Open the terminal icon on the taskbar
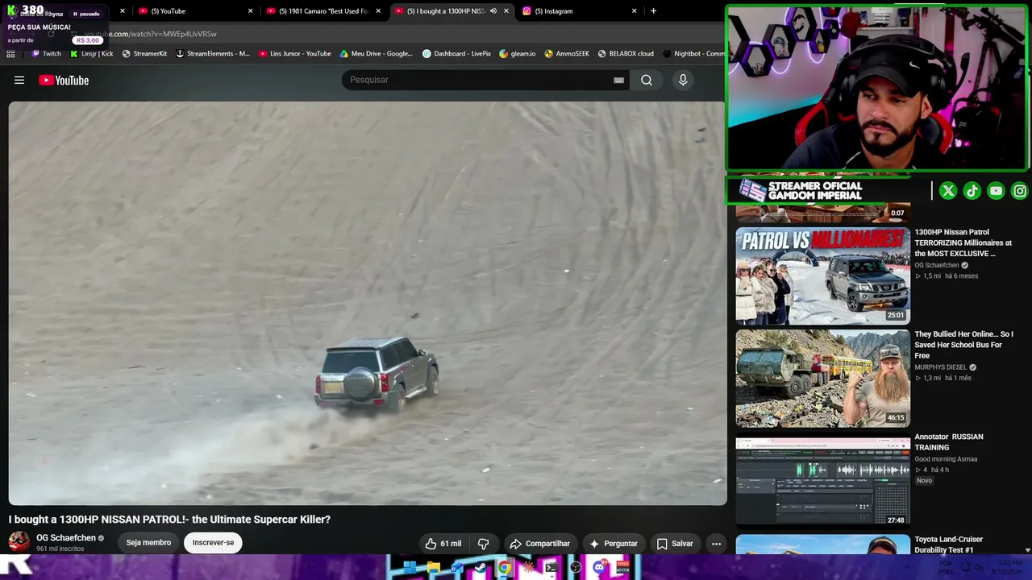Screen dimensions: 1032x580 coord(551,568)
